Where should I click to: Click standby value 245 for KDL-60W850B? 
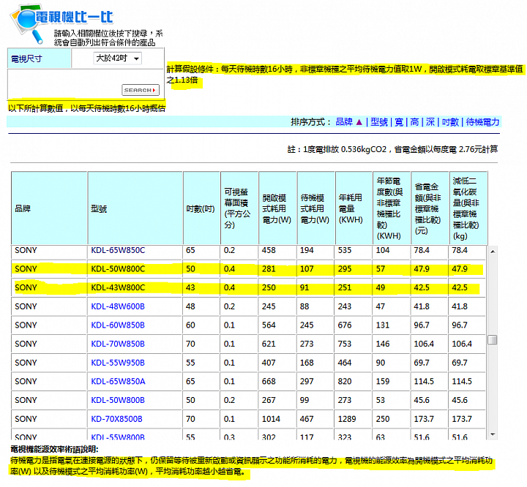point(307,325)
